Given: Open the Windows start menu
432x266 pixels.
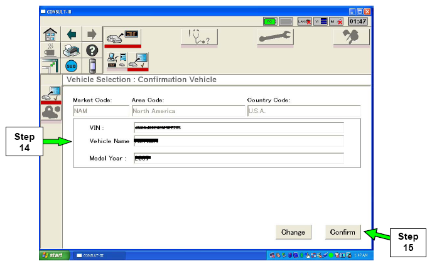Looking at the screenshot, I should (x=53, y=255).
